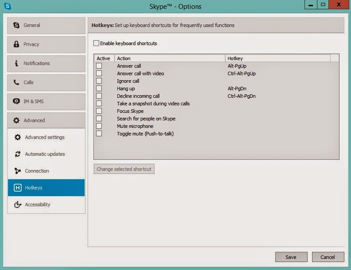Check Active box for Hang up
The height and width of the screenshot is (270, 351).
click(99, 89)
